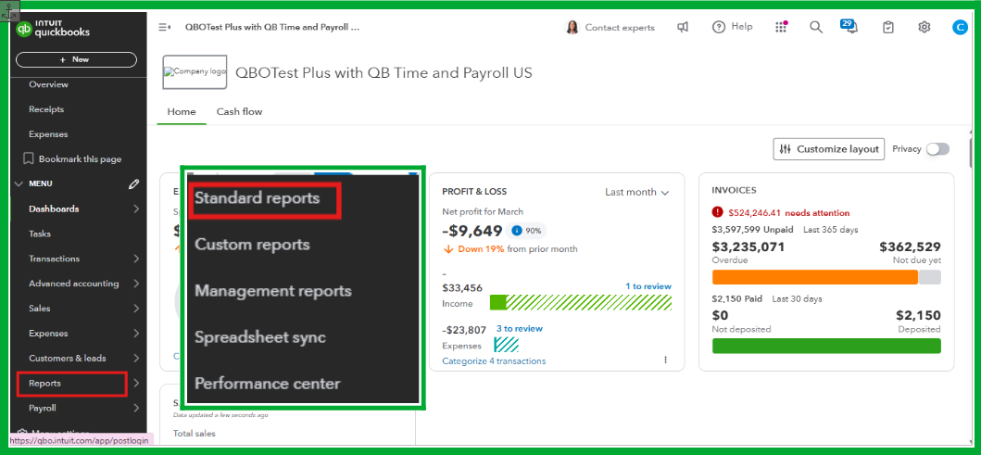Select Standard reports from flyout
Screen dimensions: 981x455
tap(258, 197)
